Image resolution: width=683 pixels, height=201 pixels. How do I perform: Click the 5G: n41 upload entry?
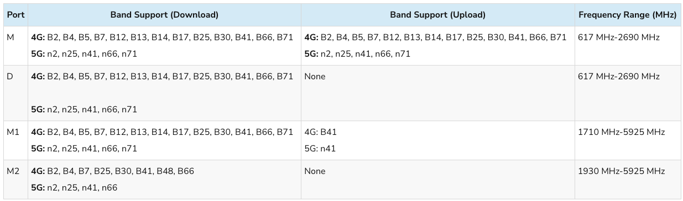(x=320, y=149)
